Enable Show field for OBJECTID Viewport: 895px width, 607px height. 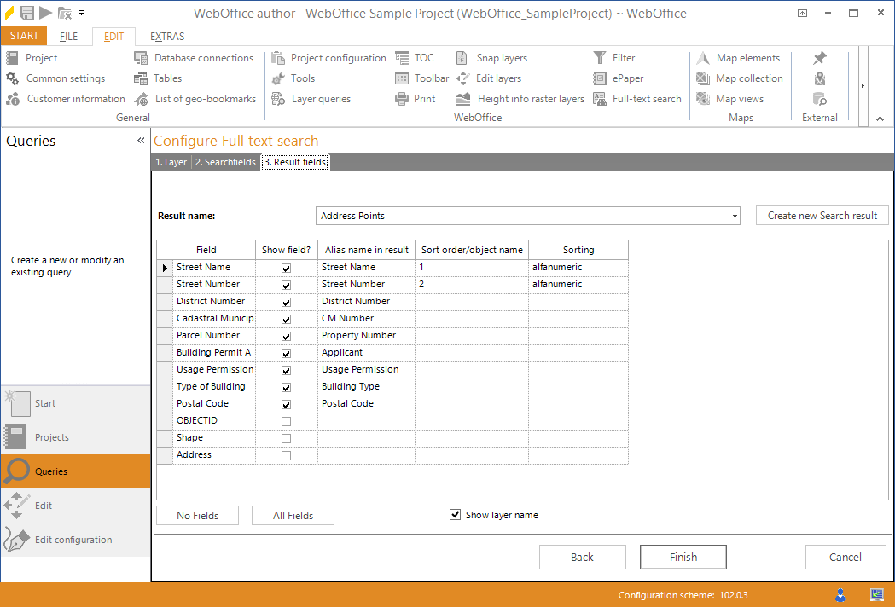(x=285, y=420)
